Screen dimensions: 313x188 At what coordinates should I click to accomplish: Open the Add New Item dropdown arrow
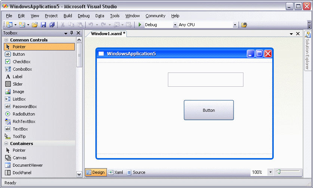click(x=28, y=25)
